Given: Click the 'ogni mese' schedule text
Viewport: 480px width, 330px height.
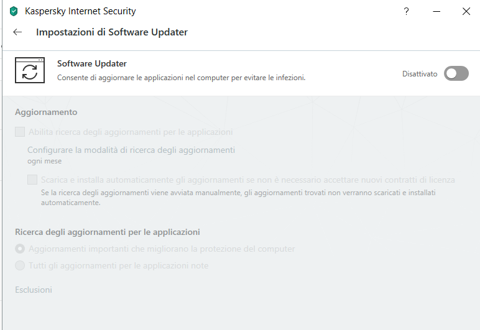Looking at the screenshot, I should [x=44, y=161].
